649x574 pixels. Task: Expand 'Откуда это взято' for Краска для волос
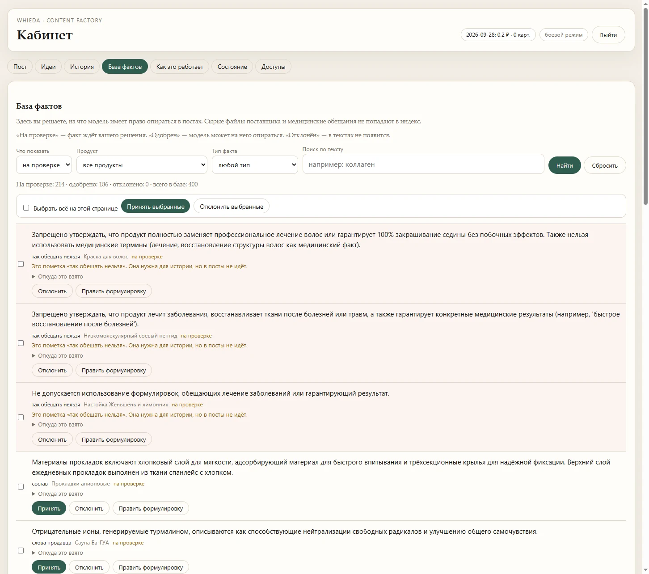click(58, 277)
